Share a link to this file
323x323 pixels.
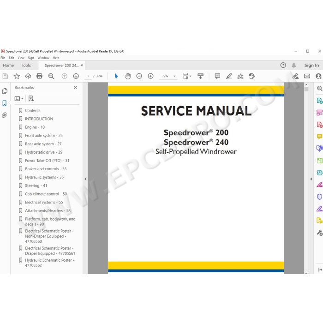[x=295, y=76]
